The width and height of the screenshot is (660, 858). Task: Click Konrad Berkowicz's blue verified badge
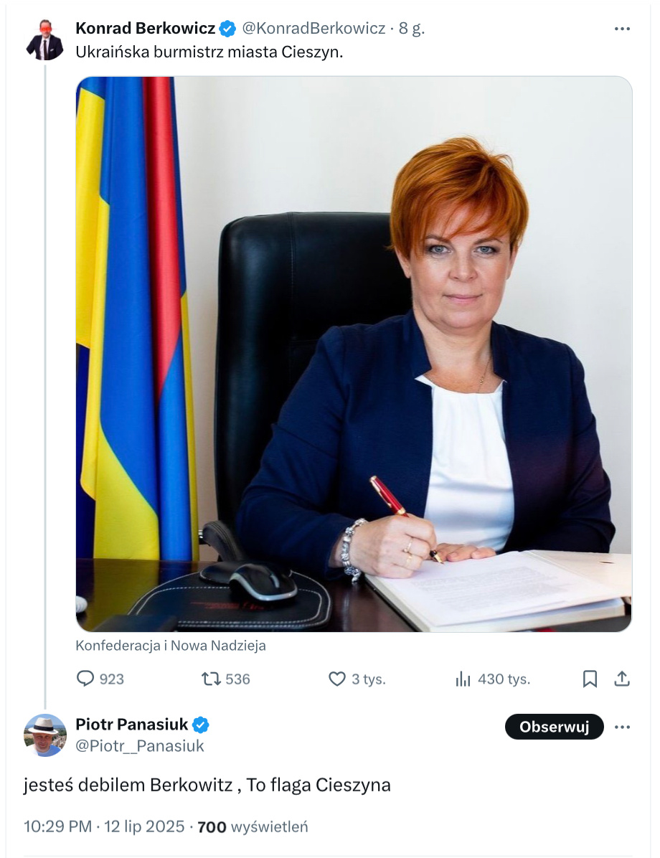(x=227, y=29)
